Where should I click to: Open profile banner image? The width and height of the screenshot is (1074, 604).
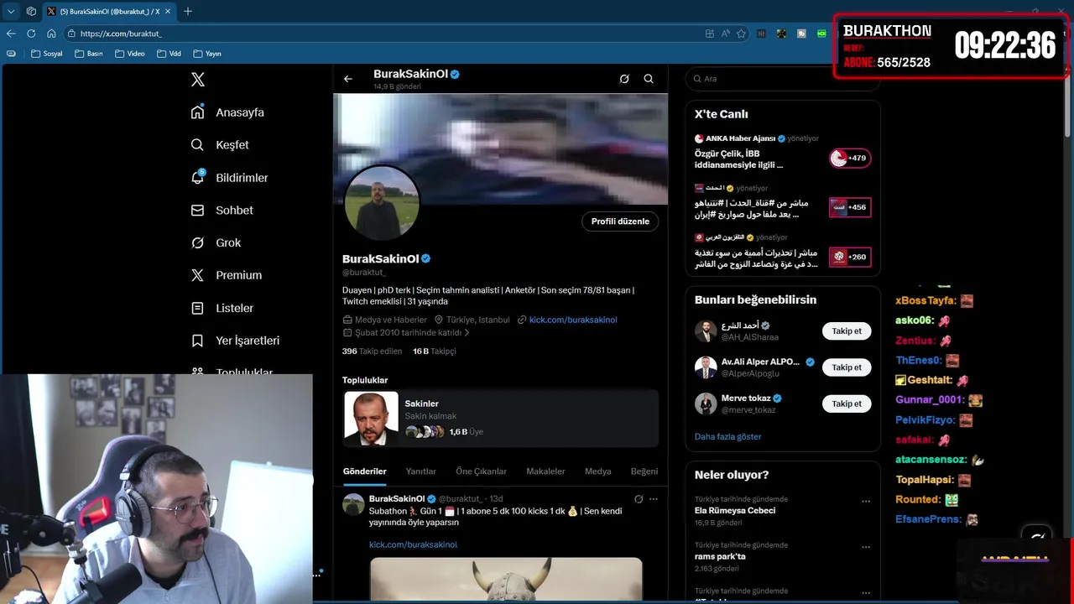(x=501, y=148)
